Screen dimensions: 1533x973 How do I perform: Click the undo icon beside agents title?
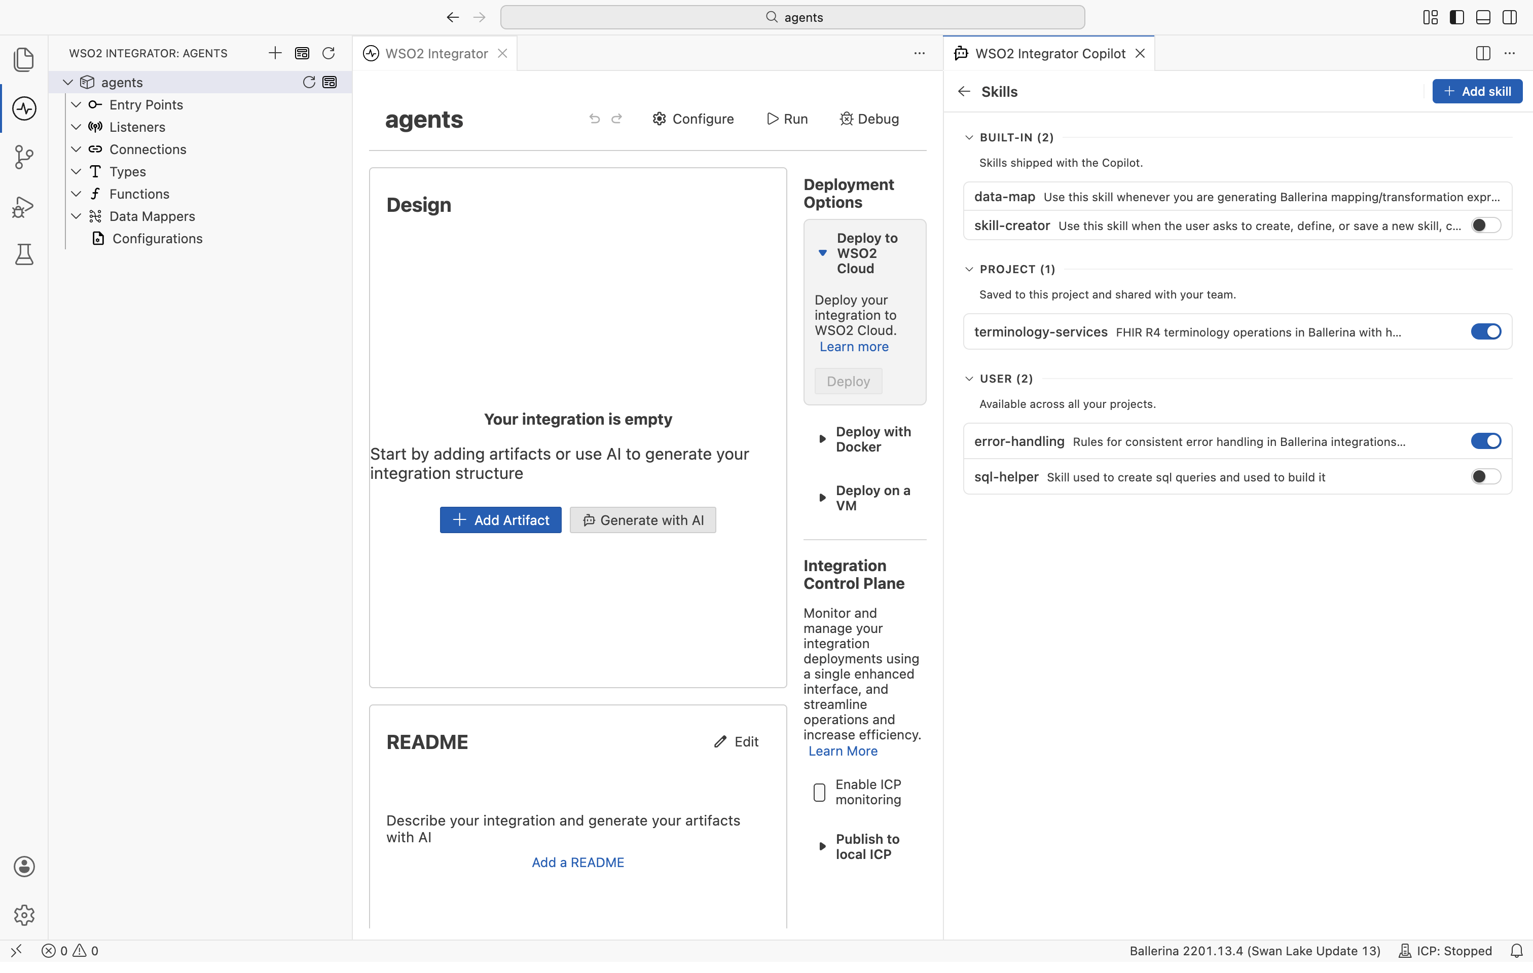pyautogui.click(x=595, y=119)
